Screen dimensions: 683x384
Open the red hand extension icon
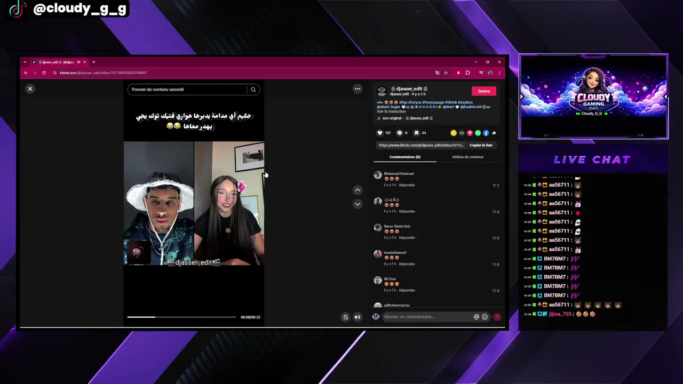[458, 73]
